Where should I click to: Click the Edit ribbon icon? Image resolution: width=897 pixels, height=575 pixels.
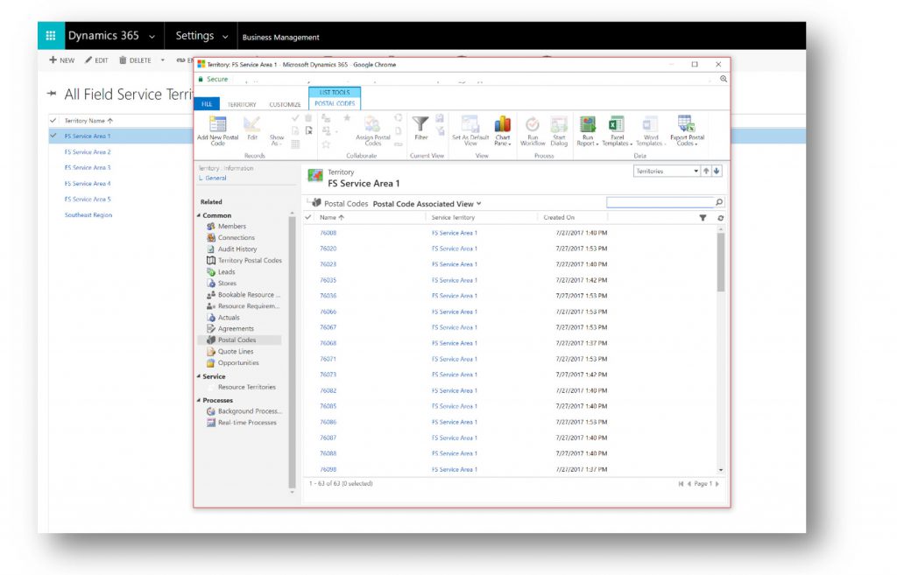[x=251, y=130]
